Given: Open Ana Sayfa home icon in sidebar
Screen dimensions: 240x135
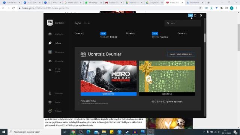Looking at the screenshot, I should click(x=50, y=34).
